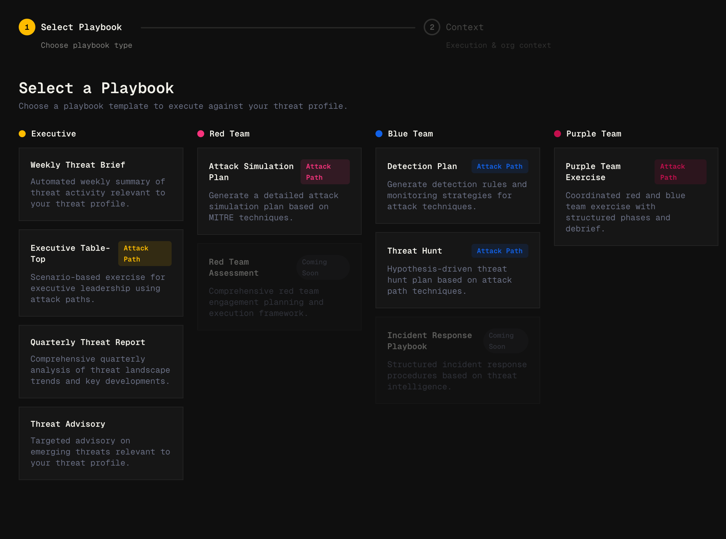726x539 pixels.
Task: Click Attack Path badge on Detection Plan
Action: coord(500,166)
